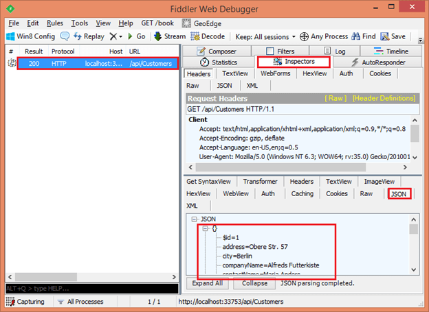Image resolution: width=429 pixels, height=312 pixels.
Task: Click the Win8 Config Windows logo icon
Action: click(10, 36)
